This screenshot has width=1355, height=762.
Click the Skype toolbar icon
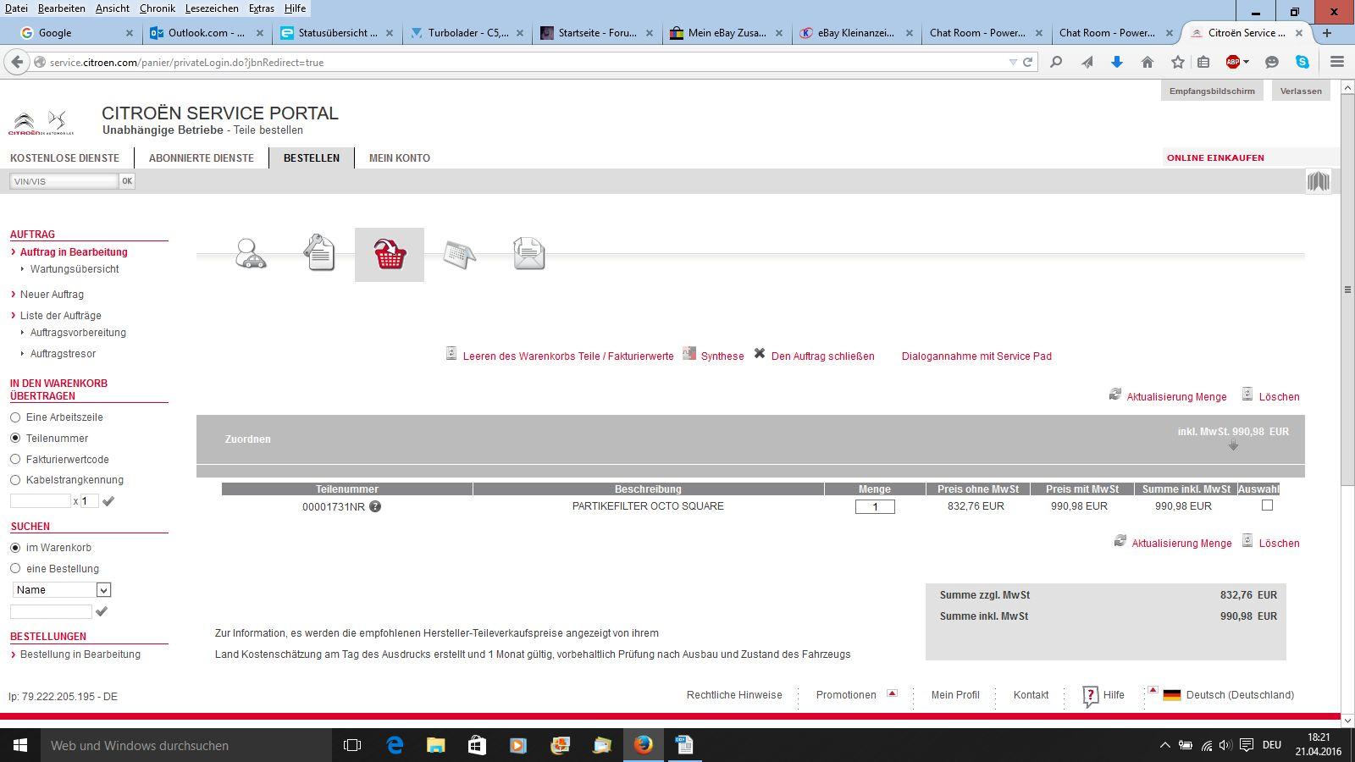click(1302, 62)
